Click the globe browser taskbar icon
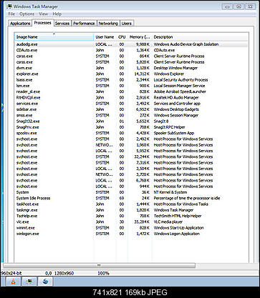Screen dimensions: 260x298 coord(45,282)
